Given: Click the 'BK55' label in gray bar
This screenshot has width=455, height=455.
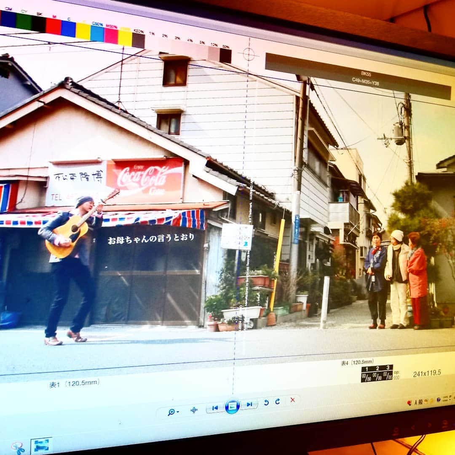Looking at the screenshot, I should [366, 74].
